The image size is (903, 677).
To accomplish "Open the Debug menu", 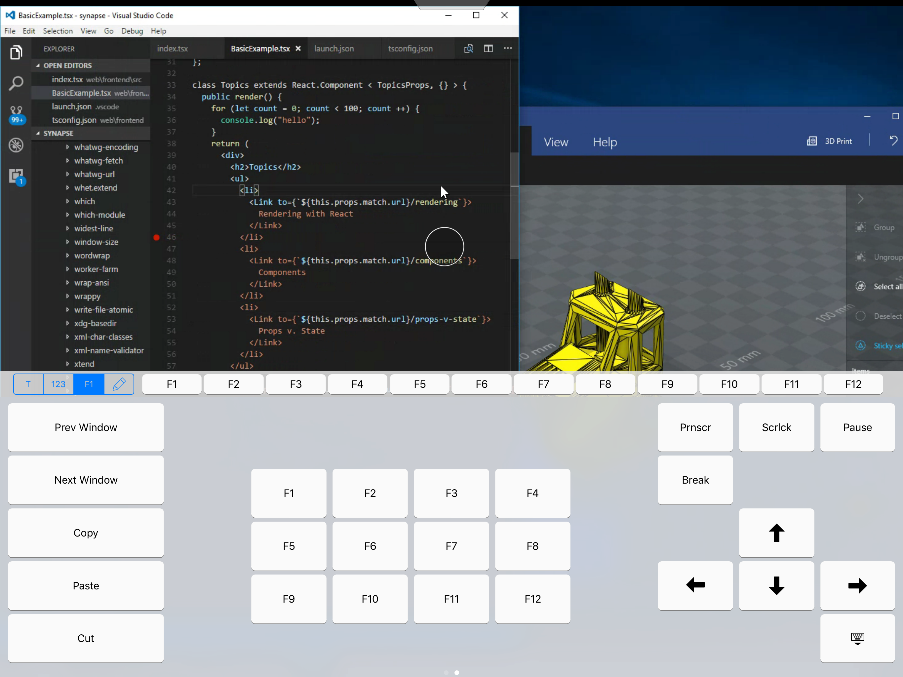I will 132,31.
